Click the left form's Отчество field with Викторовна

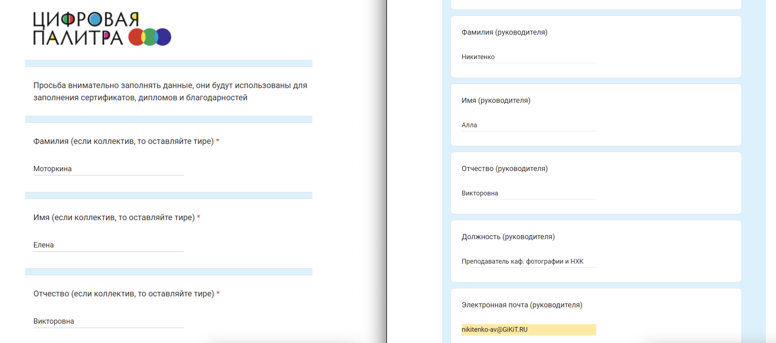point(109,321)
